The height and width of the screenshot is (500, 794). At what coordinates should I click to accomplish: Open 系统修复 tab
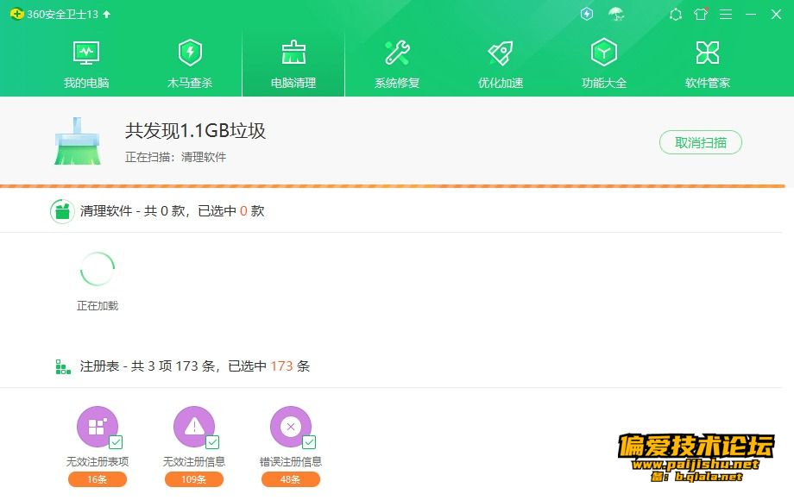397,64
